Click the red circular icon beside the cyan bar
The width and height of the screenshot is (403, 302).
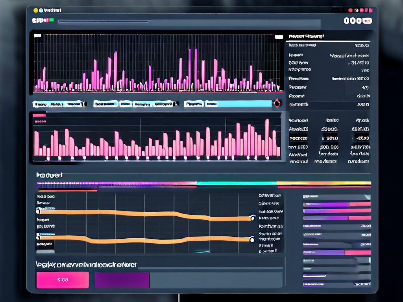pyautogui.click(x=277, y=103)
